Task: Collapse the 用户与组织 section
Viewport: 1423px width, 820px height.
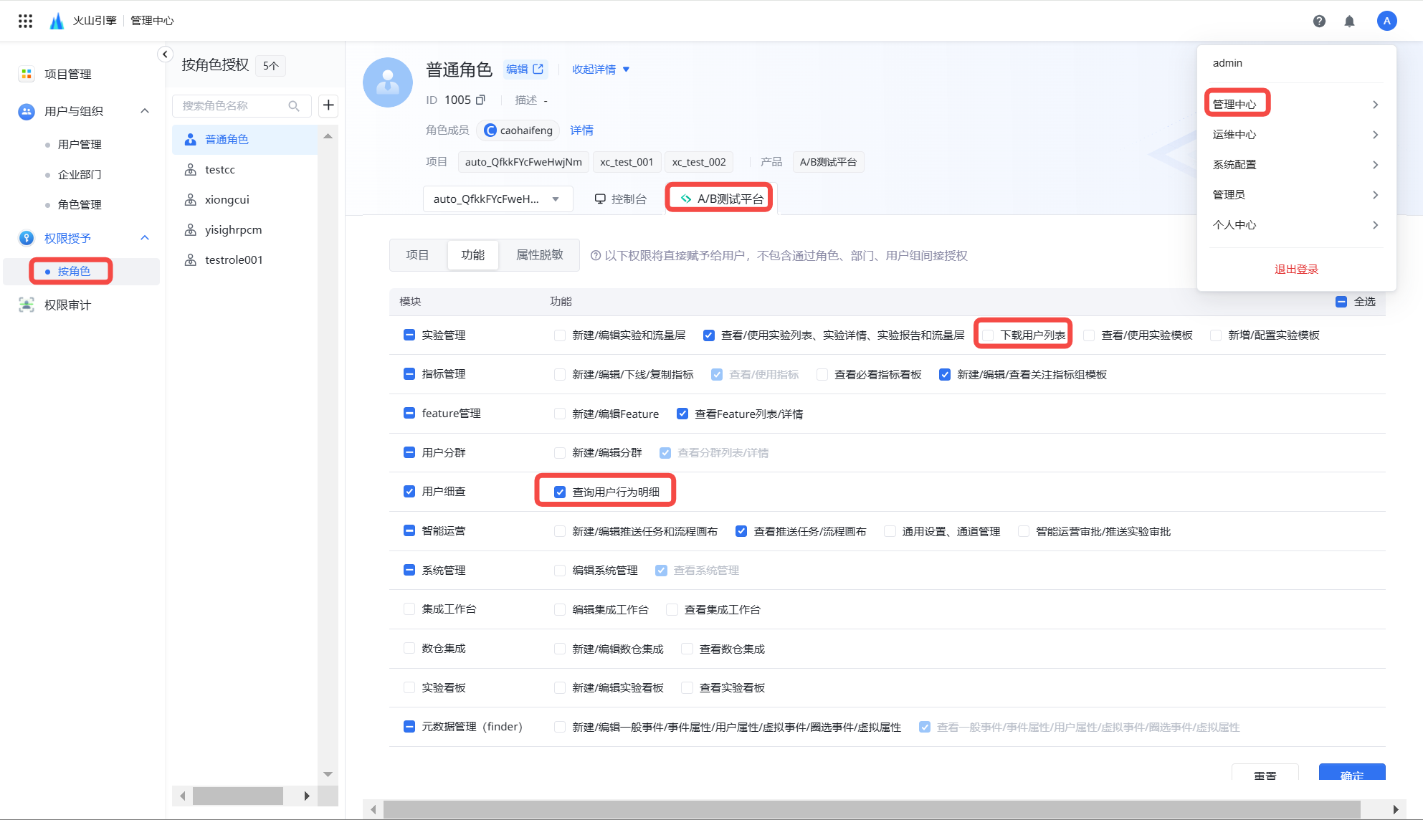Action: 145,111
